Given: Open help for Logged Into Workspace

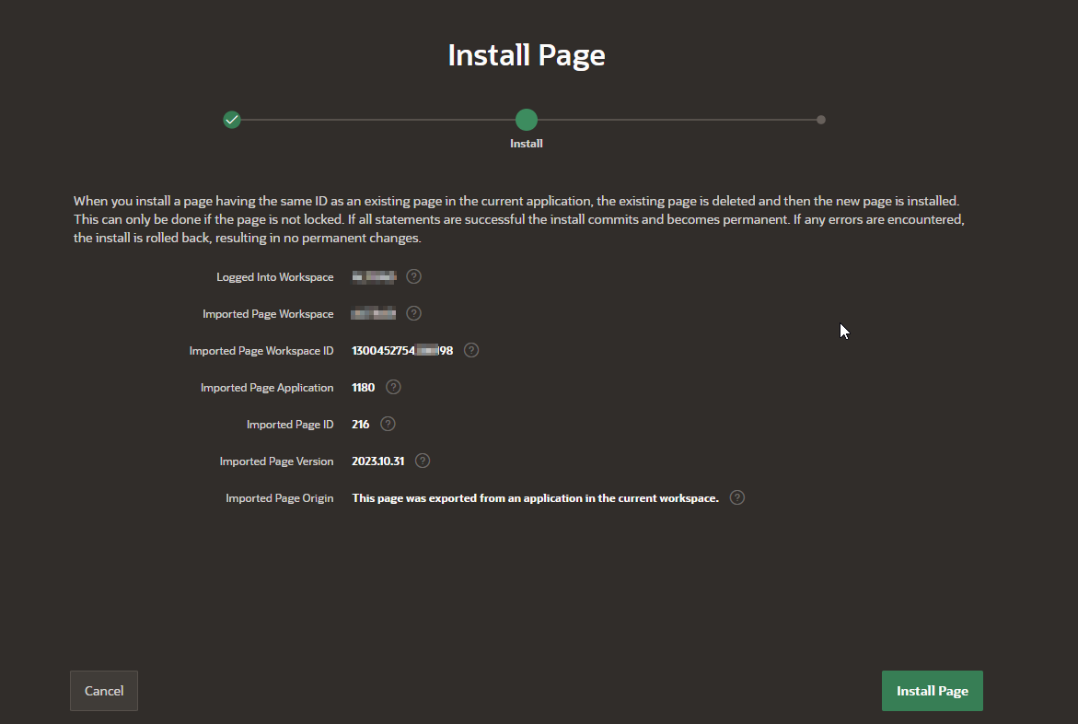Looking at the screenshot, I should 413,275.
